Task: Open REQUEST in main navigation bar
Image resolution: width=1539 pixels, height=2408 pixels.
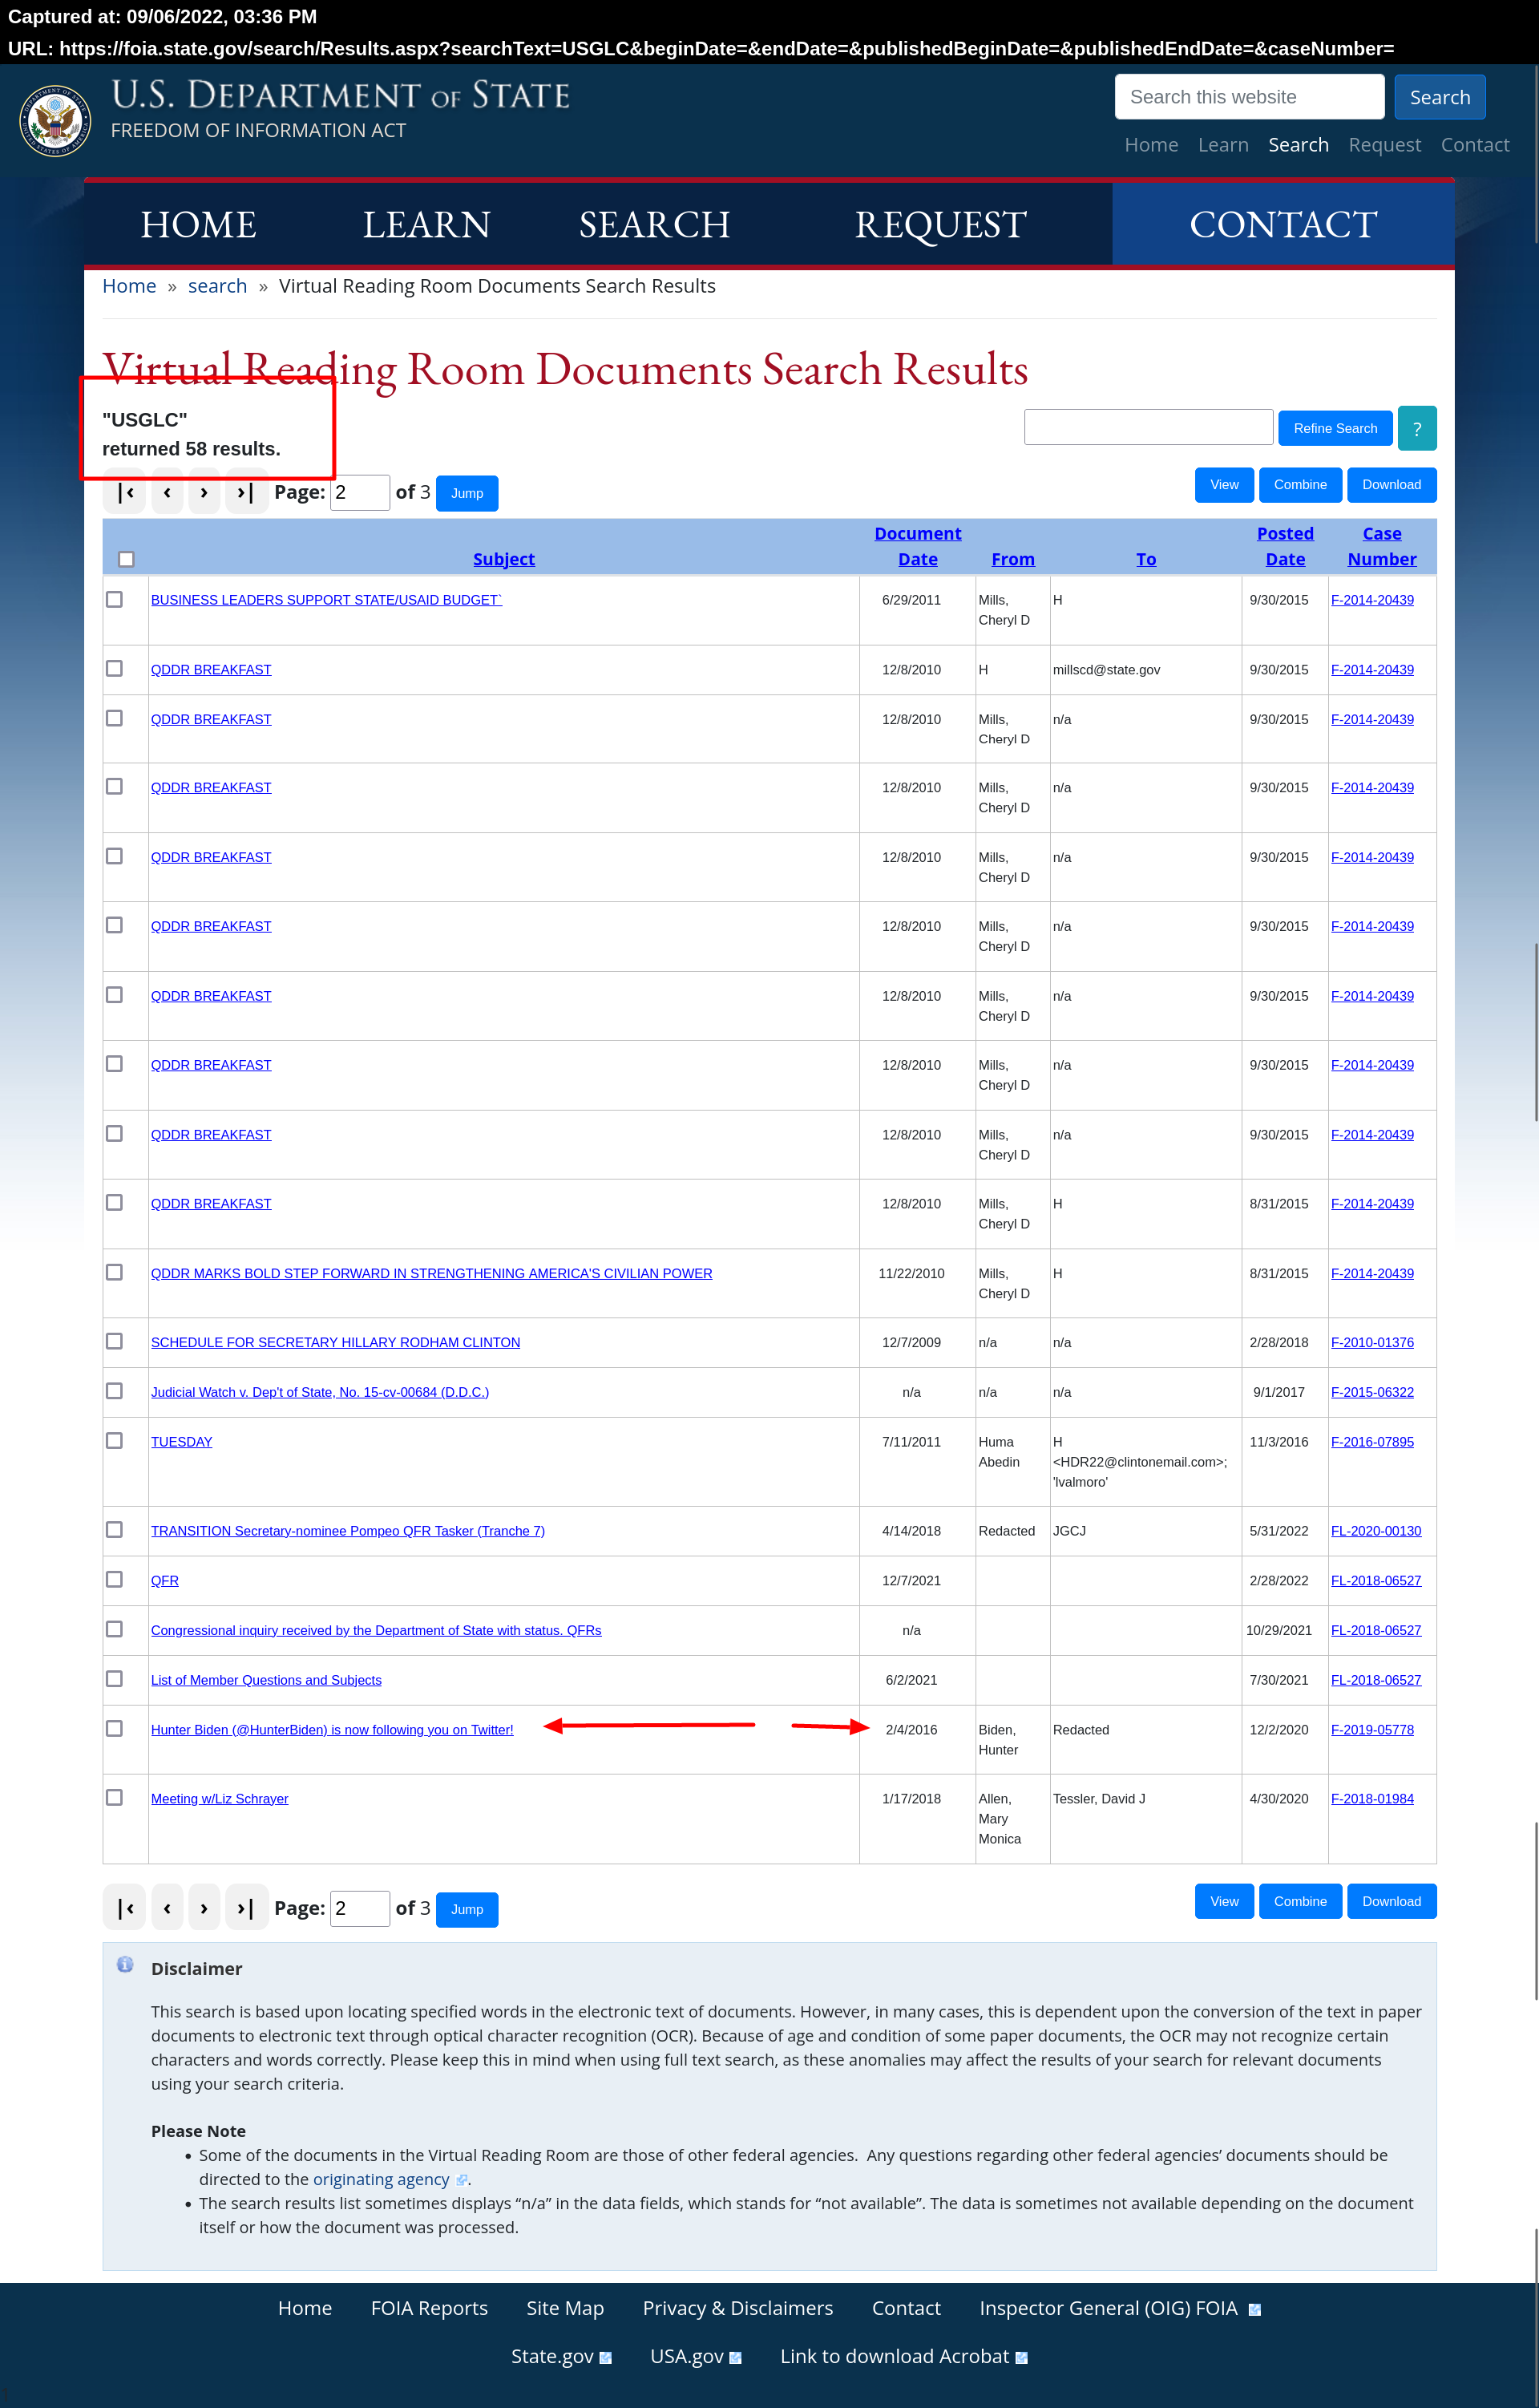Action: point(940,225)
